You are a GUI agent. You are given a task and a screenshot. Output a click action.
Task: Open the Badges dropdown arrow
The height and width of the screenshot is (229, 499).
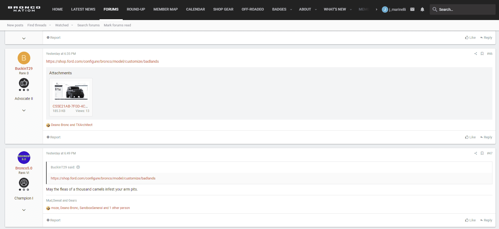(x=291, y=9)
